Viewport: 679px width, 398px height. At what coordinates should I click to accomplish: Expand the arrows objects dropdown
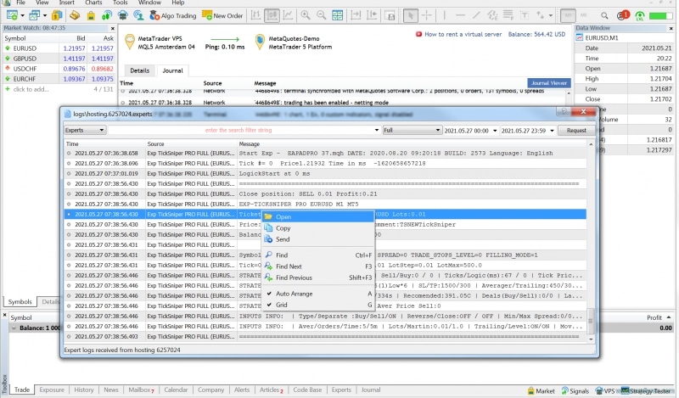click(x=551, y=15)
